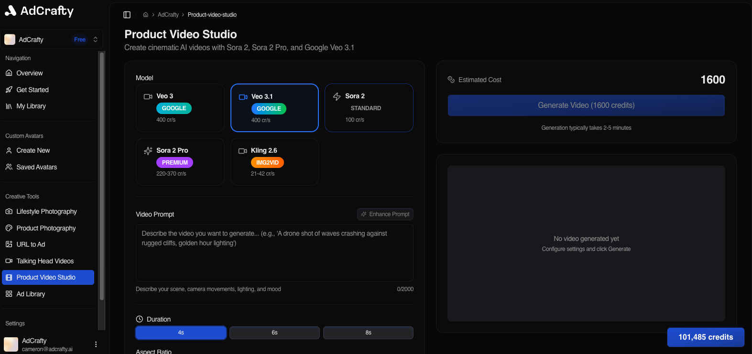Click the '100 cr/s' price text
Screen dimensions: 752x354
click(355, 120)
